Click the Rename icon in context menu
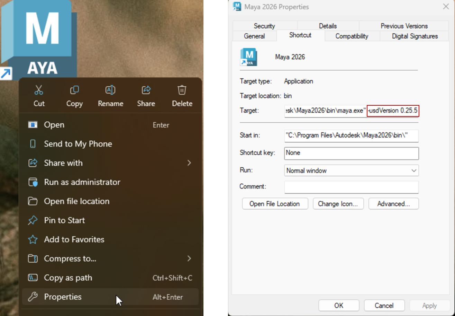 coord(110,90)
